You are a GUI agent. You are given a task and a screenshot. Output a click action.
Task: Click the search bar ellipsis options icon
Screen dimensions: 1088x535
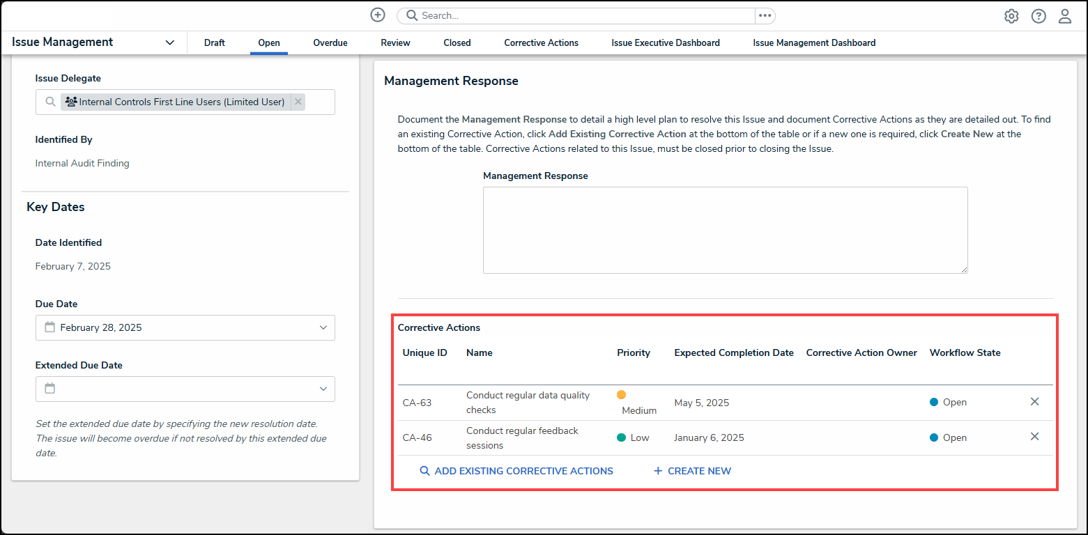click(765, 15)
